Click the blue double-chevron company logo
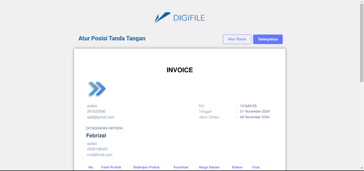 (97, 89)
